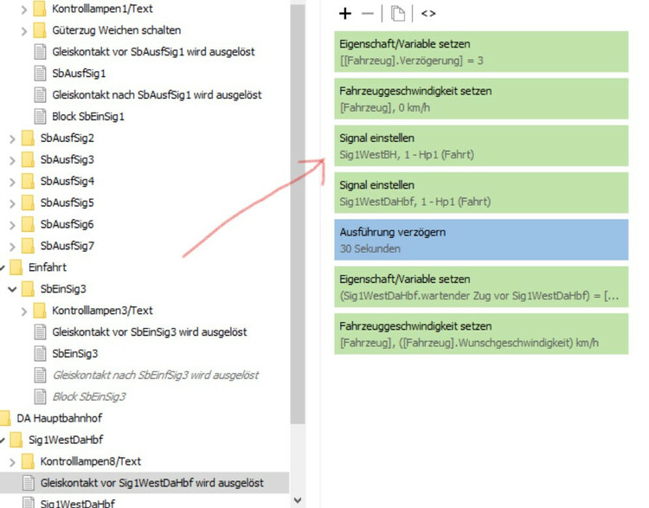Expand Kontrolllampen3/Text folder

coord(24,311)
